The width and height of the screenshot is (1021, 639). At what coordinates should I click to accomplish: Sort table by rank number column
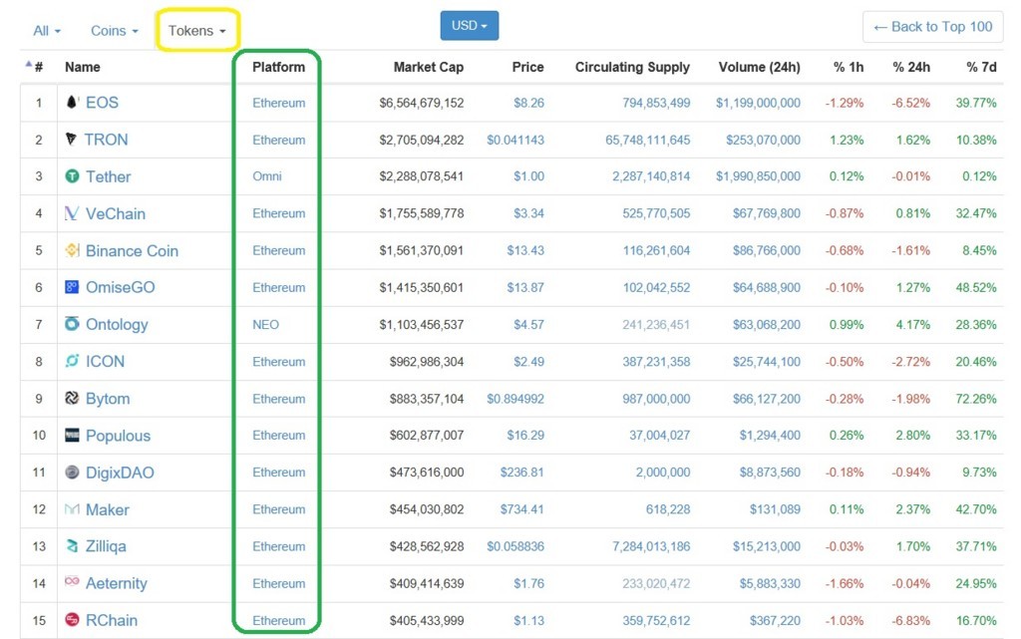[x=39, y=67]
